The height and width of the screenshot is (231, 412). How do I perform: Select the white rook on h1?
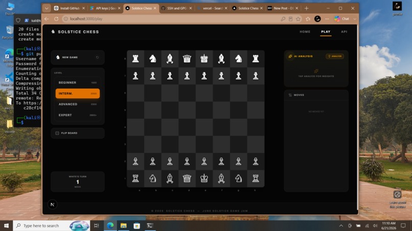click(256, 178)
